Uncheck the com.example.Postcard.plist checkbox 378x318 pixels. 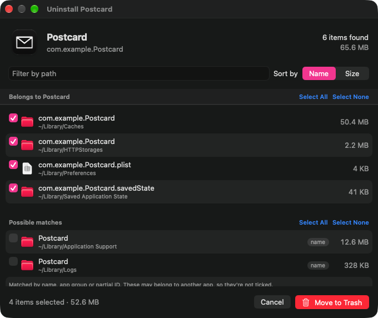pyautogui.click(x=13, y=165)
